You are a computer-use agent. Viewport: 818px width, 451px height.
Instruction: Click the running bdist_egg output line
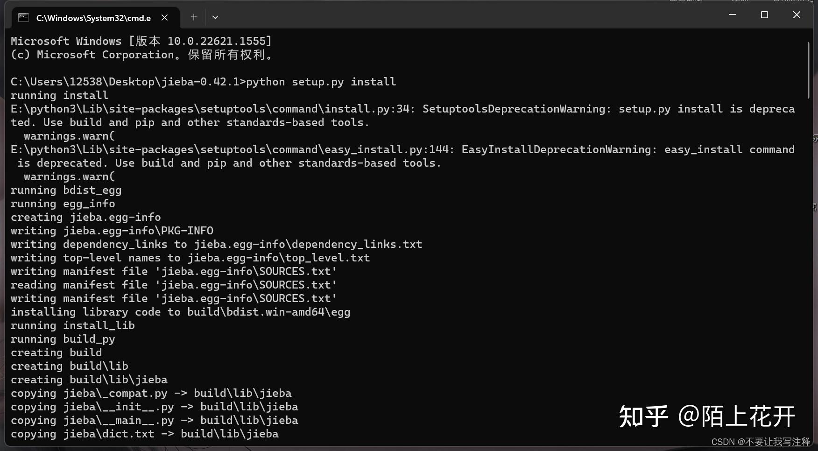65,190
